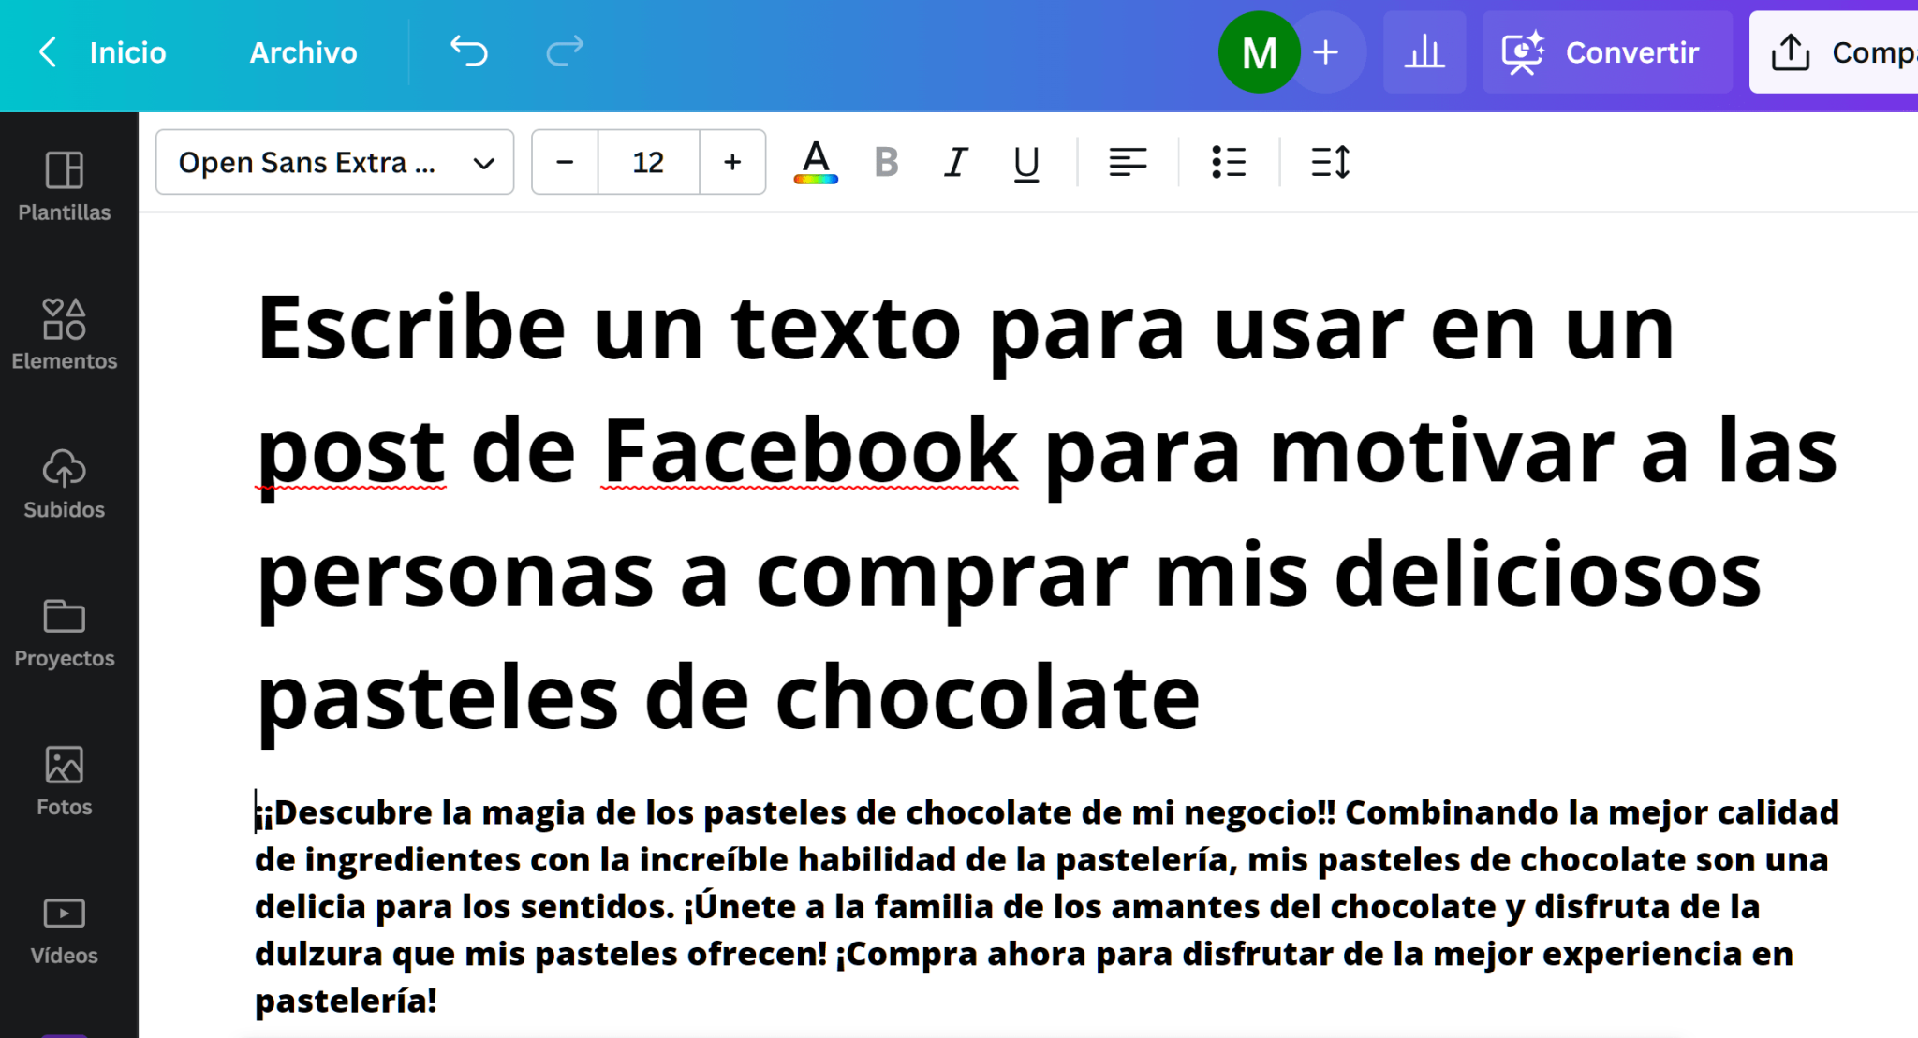1918x1038 pixels.
Task: Open the Vídeos sidebar panel
Action: tap(65, 929)
